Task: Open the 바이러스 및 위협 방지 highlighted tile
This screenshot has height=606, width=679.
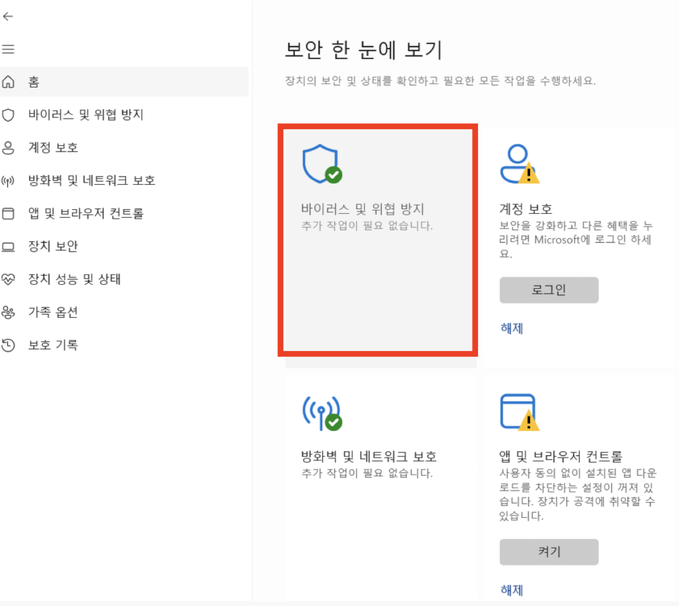Action: [378, 238]
